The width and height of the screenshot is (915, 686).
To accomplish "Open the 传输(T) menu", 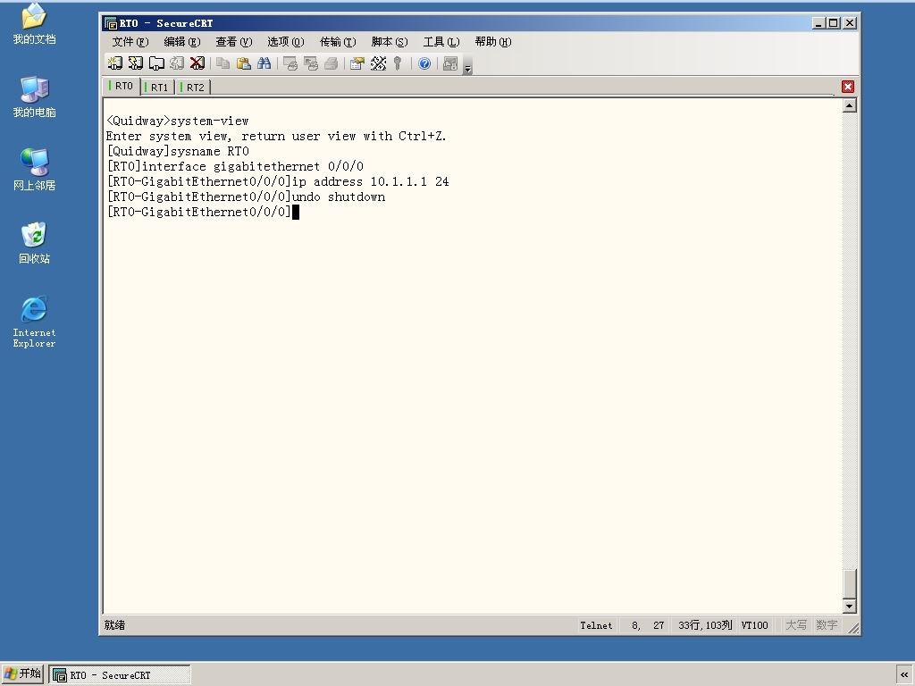I will click(337, 41).
